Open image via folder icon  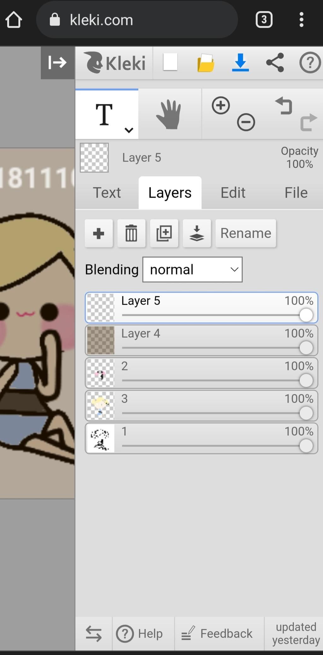[x=206, y=62]
